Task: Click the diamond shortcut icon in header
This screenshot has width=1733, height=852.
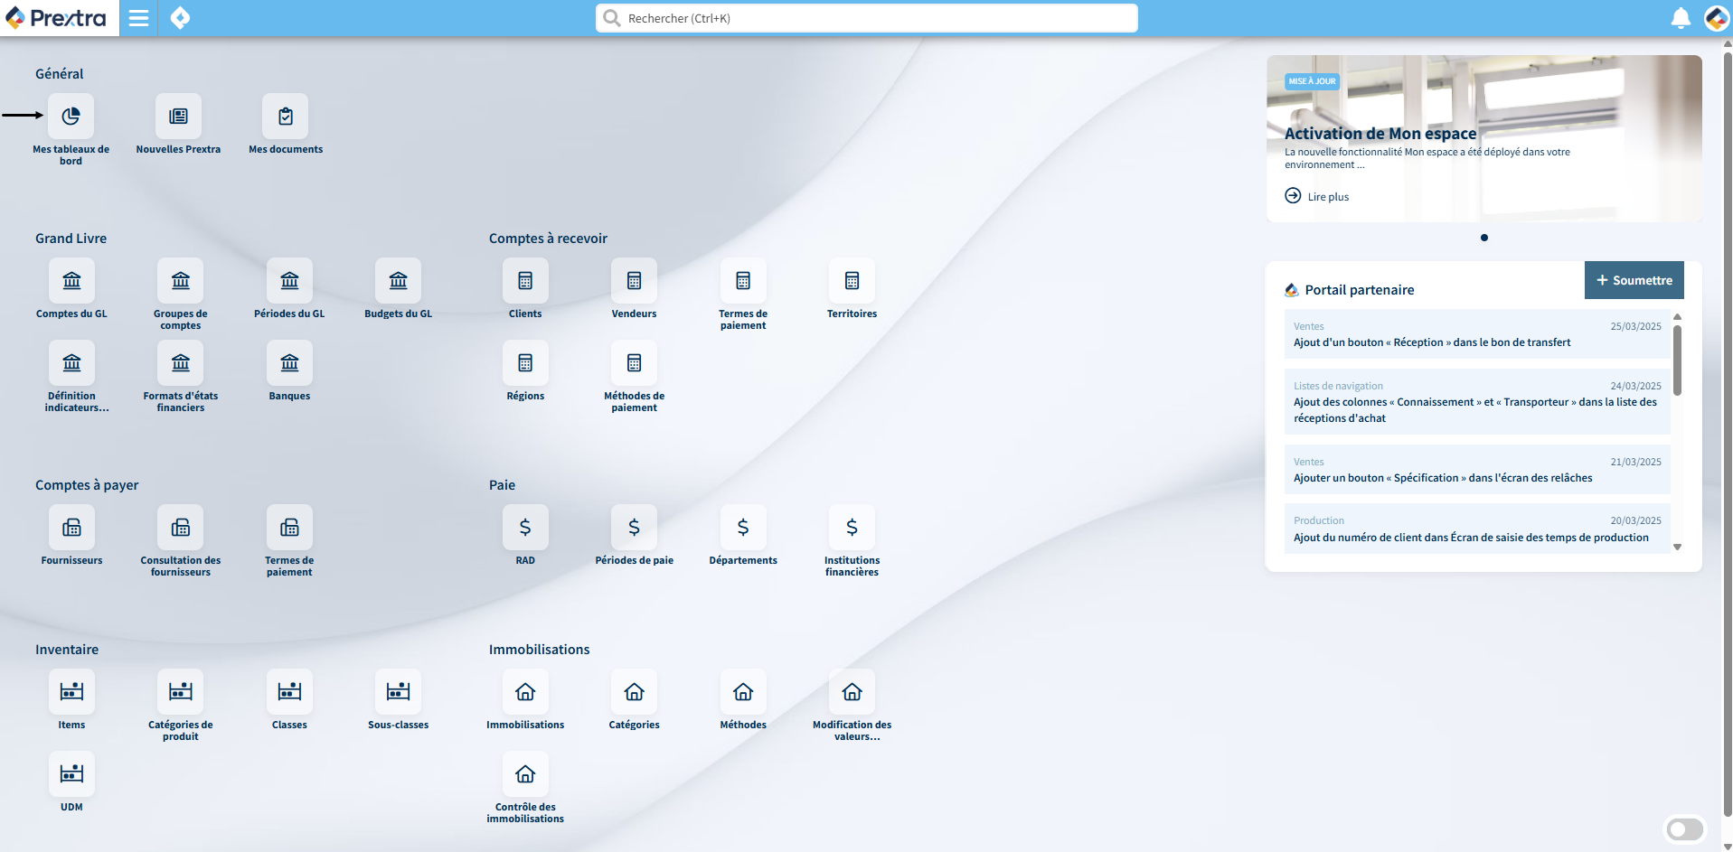Action: click(180, 18)
